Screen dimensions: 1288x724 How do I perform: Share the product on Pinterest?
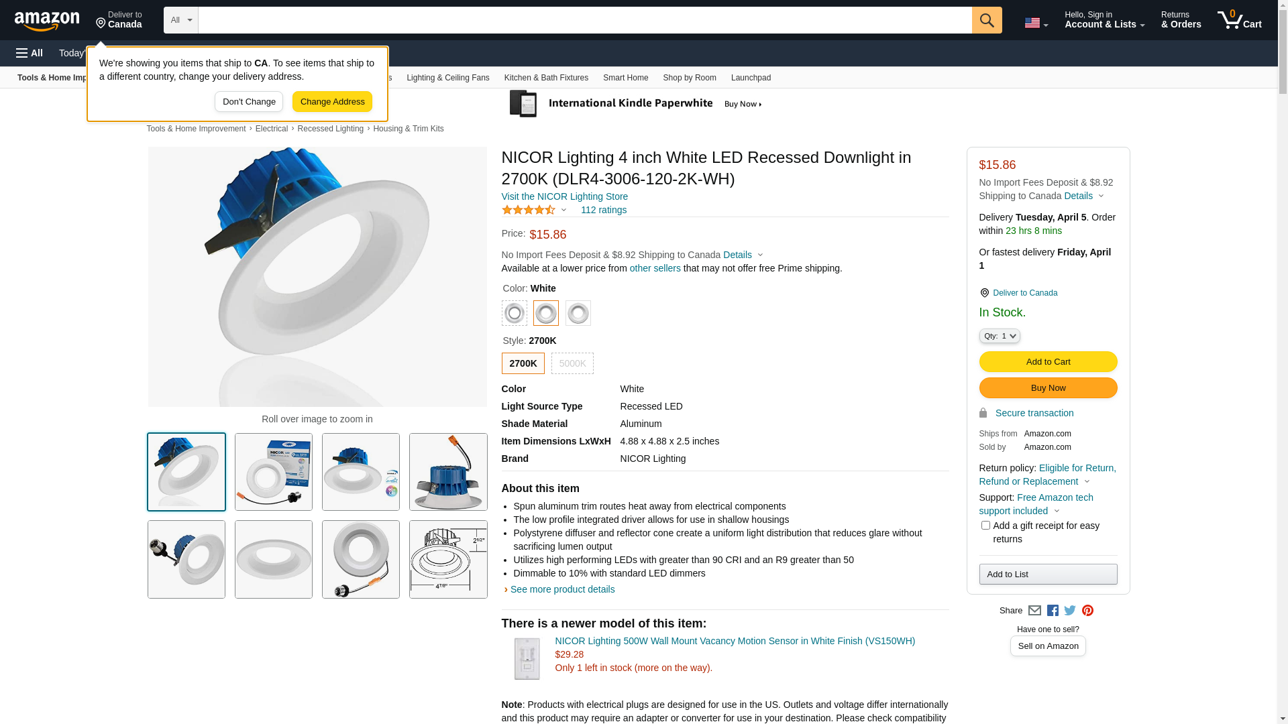coord(1087,611)
